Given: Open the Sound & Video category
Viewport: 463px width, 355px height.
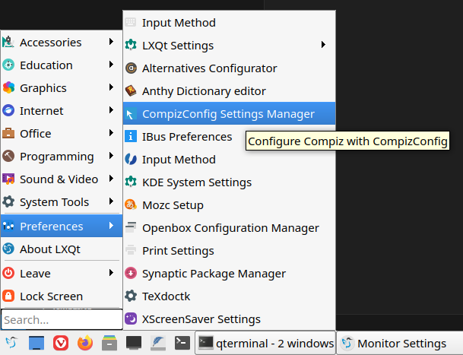Looking at the screenshot, I should [62, 179].
